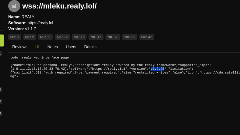Open the Reviews tab

20,47
